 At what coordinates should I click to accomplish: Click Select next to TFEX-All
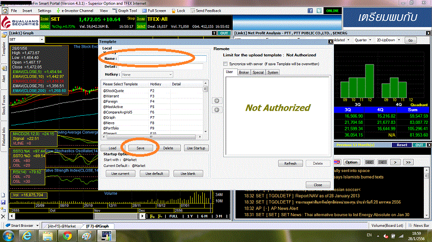(141, 26)
